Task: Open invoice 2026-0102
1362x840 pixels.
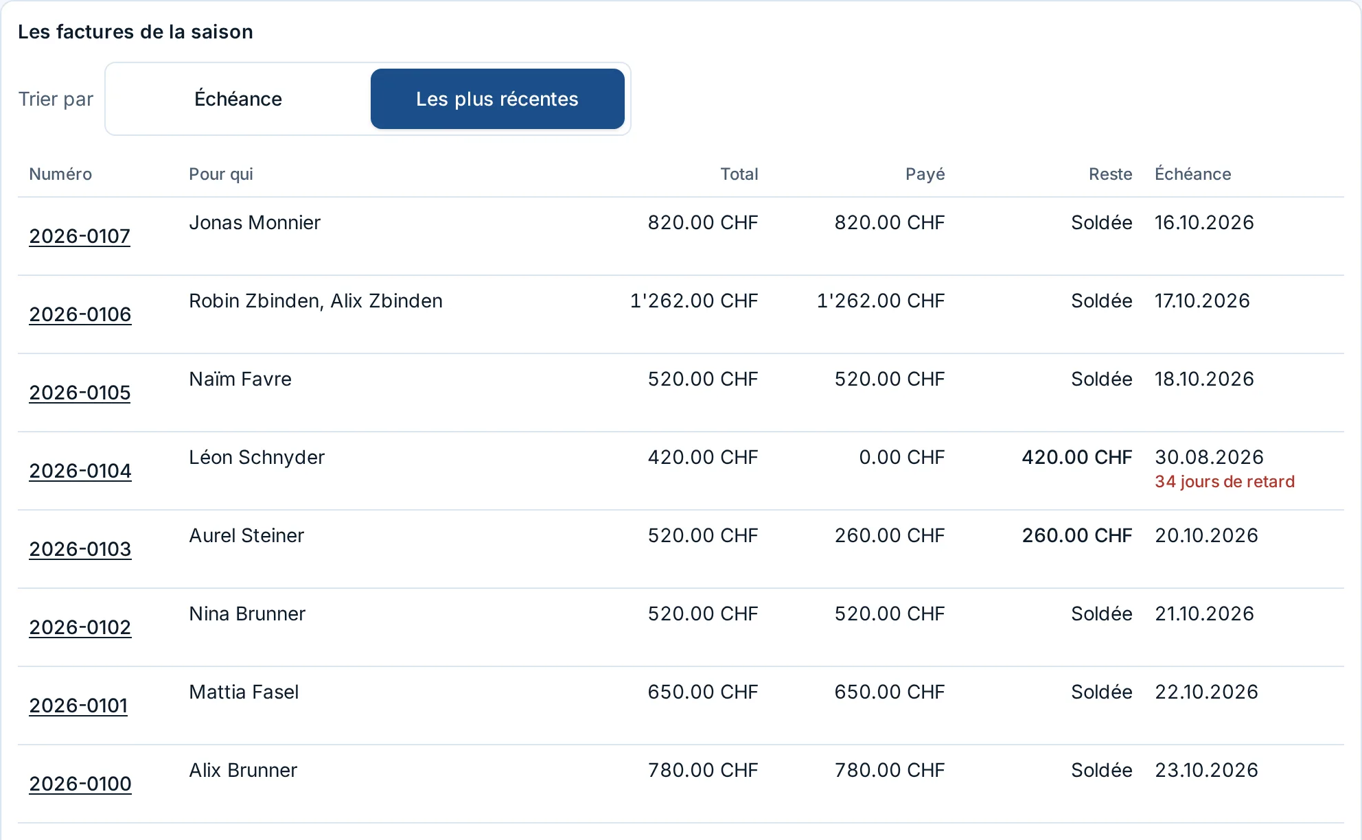Action: pos(80,627)
